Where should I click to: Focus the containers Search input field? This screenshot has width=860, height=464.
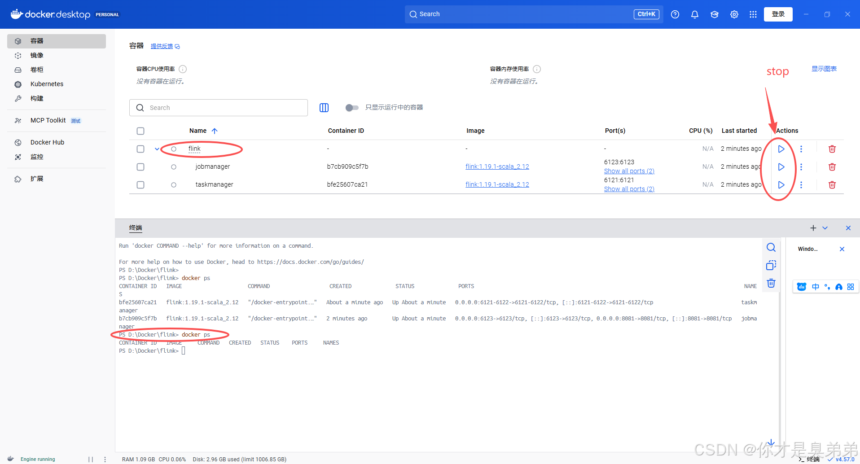click(219, 108)
